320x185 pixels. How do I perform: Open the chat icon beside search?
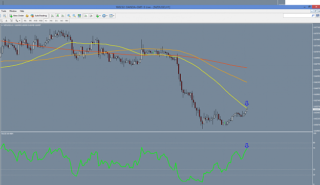point(318,15)
